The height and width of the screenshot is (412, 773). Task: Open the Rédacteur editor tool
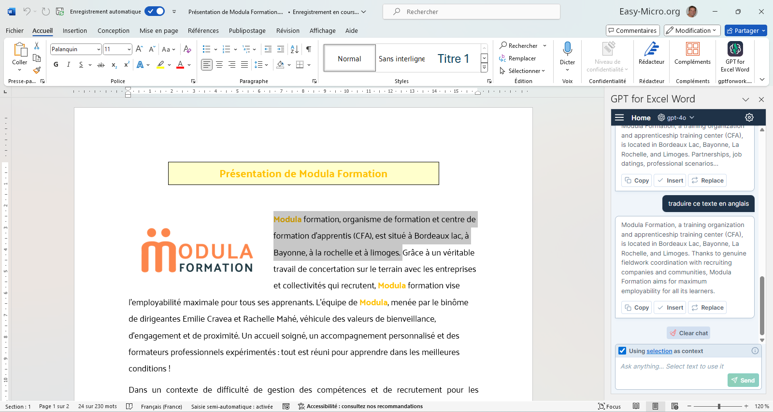coord(651,53)
